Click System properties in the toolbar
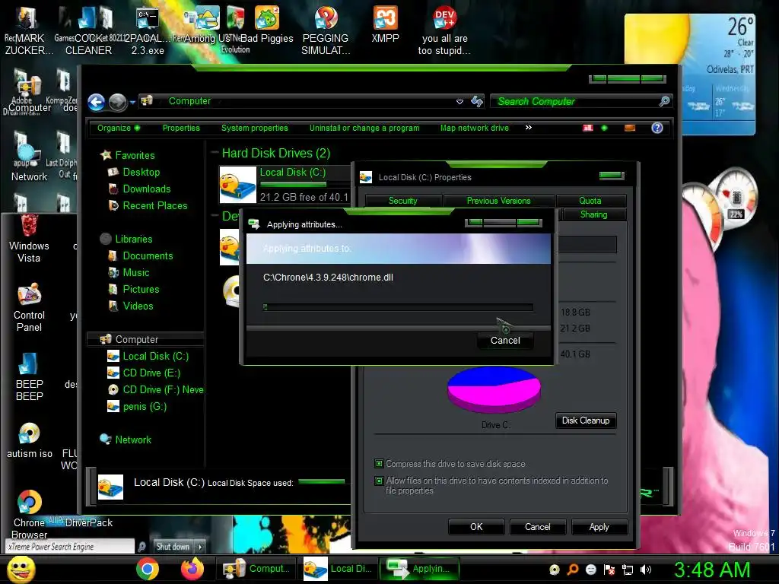Image resolution: width=779 pixels, height=584 pixels. [x=254, y=128]
